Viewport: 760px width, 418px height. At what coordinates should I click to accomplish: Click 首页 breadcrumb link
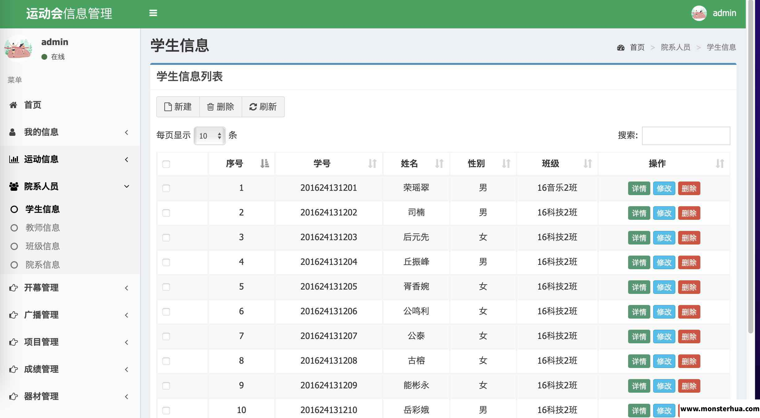coord(637,48)
